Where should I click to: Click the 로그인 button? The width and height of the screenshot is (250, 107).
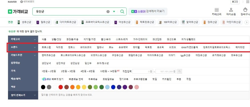[x=235, y=2]
